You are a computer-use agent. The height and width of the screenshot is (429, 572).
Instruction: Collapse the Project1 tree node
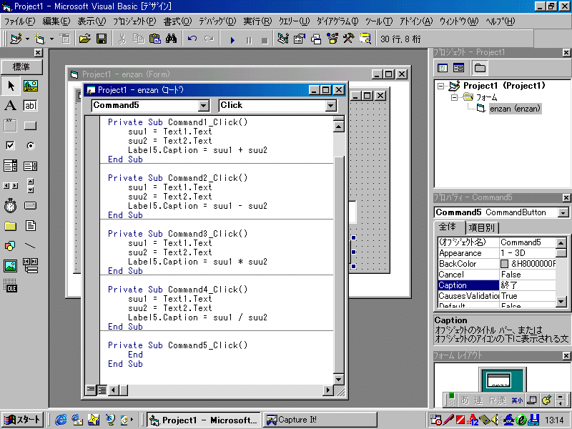coord(441,87)
